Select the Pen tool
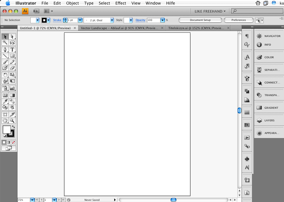Screen dimensions: 284x202 point(5,50)
